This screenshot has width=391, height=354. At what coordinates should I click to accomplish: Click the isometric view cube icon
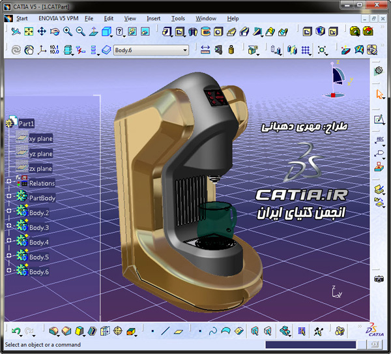point(106,32)
